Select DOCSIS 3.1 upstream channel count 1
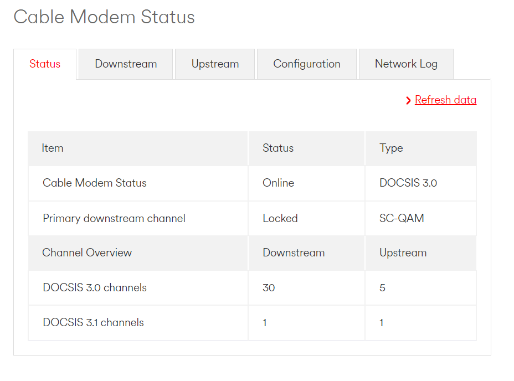 pos(381,323)
